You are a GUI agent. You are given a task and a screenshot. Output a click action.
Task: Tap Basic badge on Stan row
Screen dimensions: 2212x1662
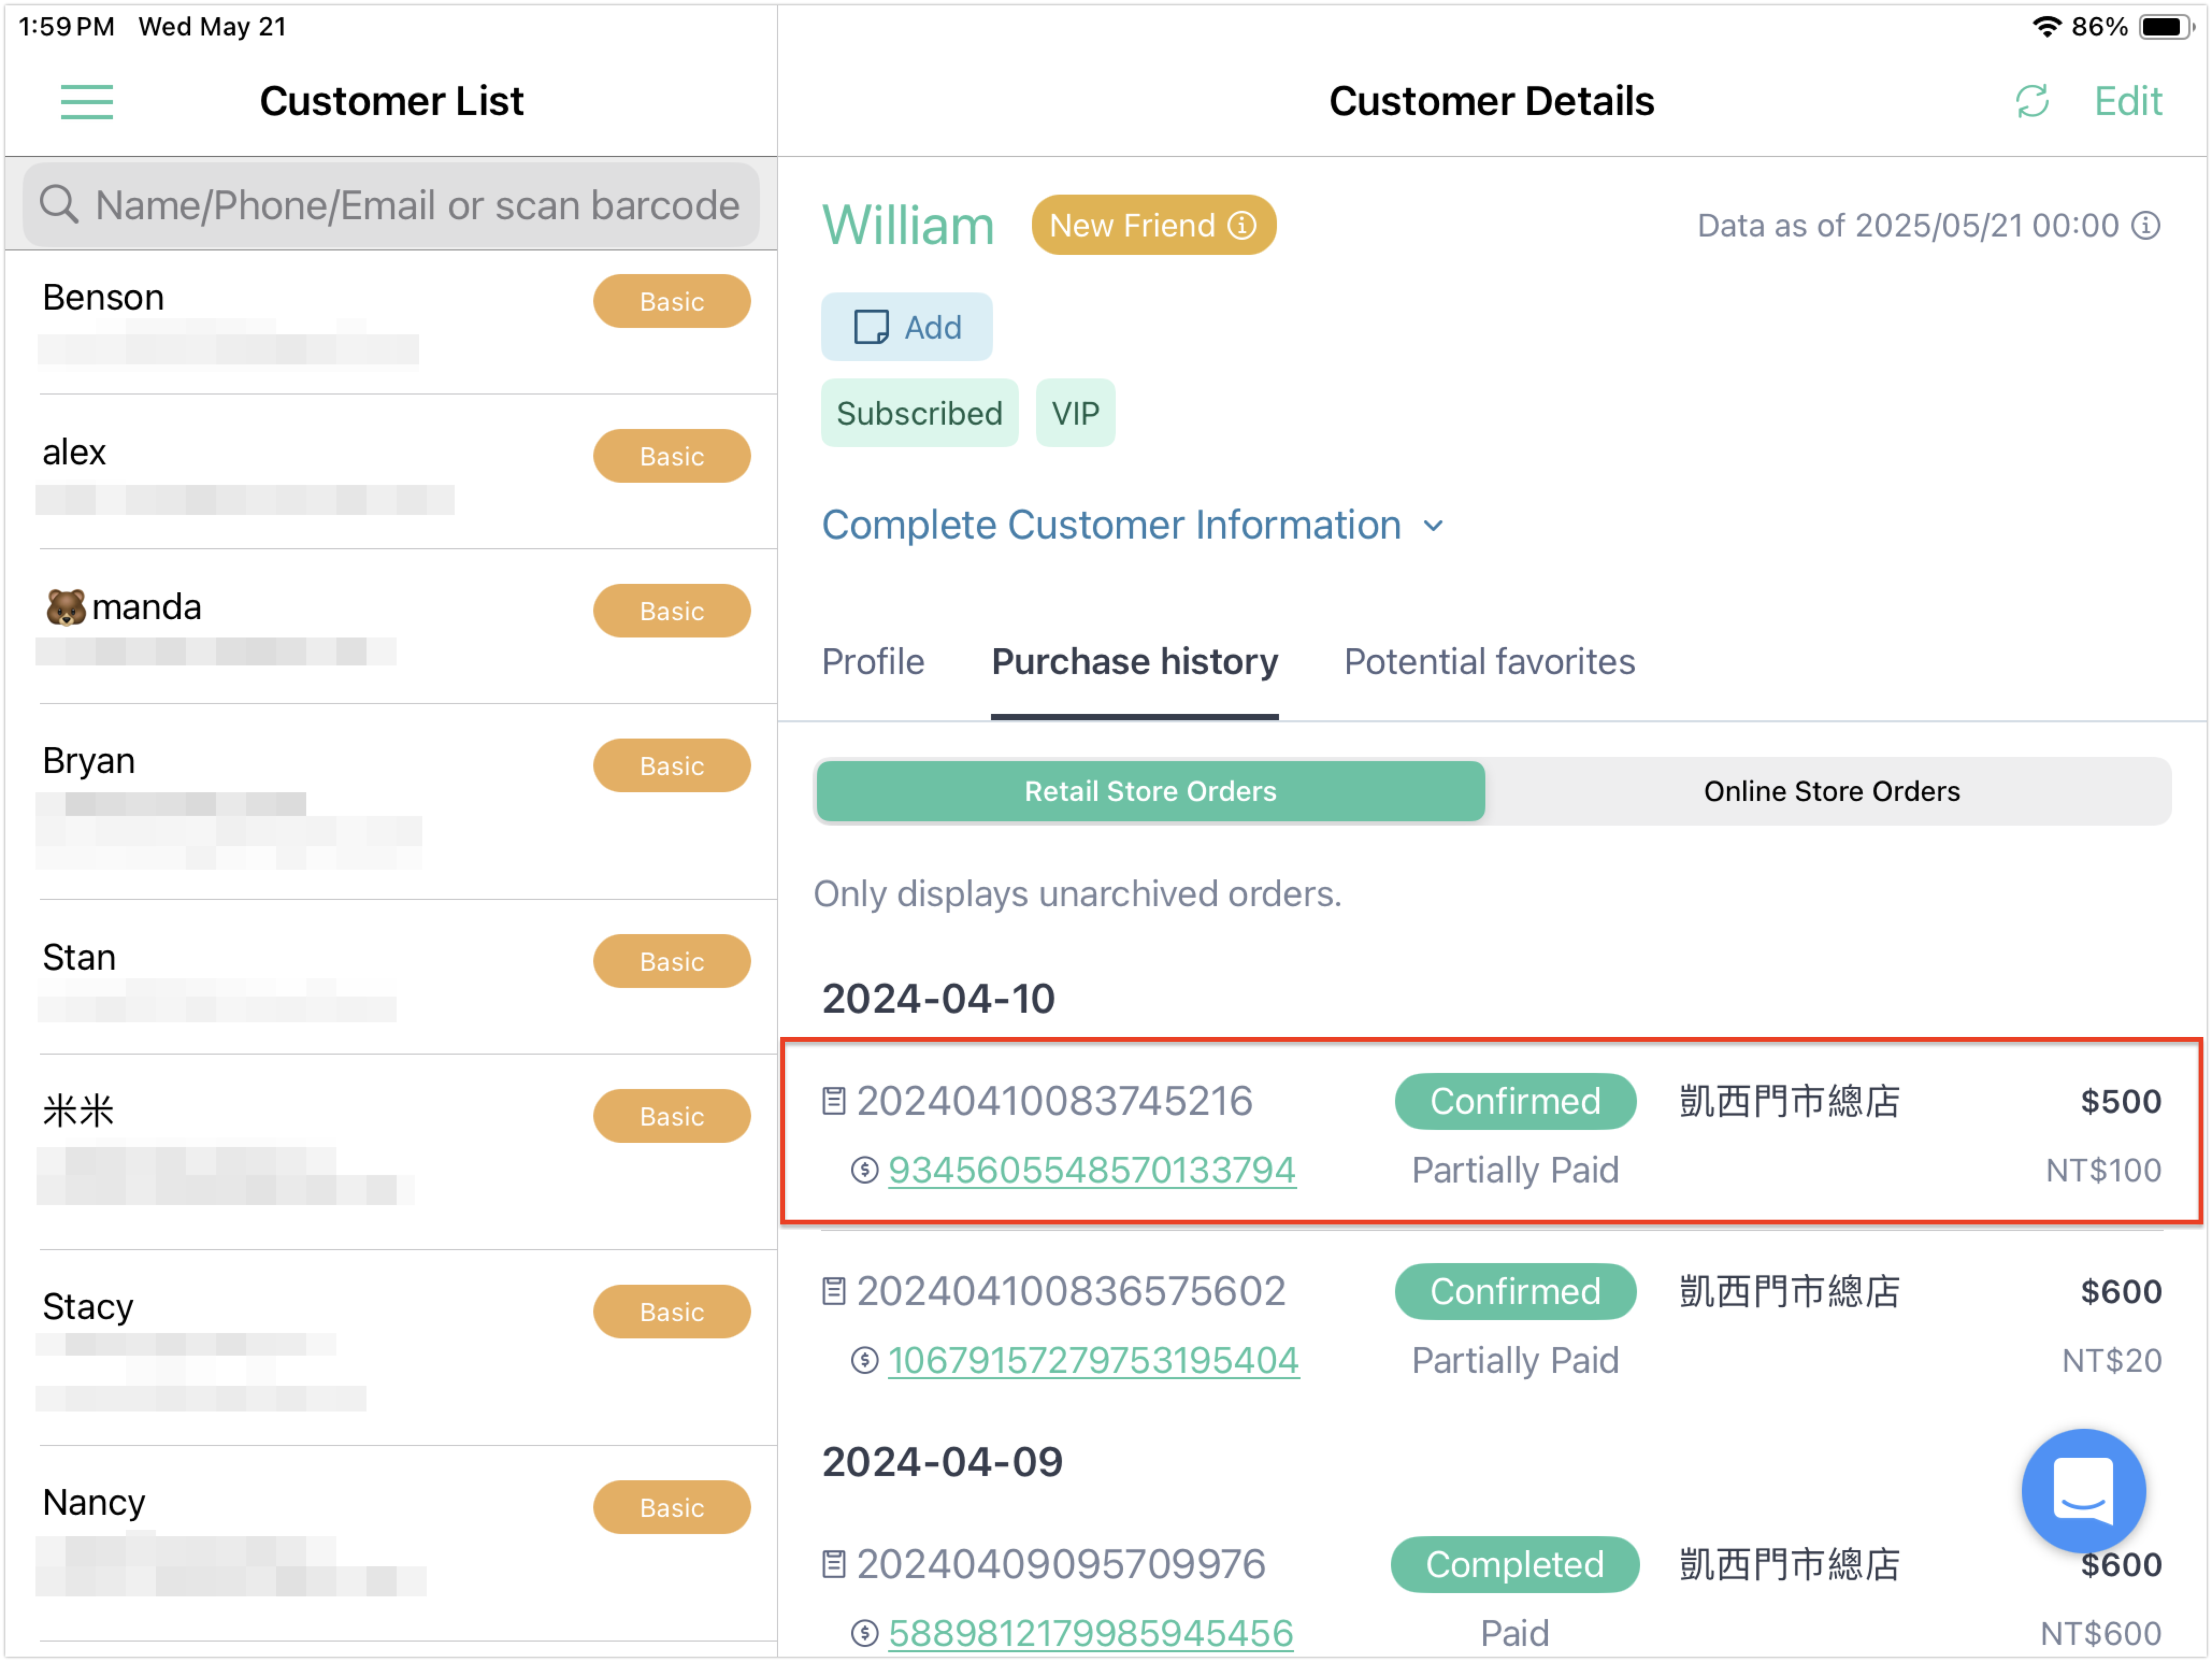tap(671, 962)
